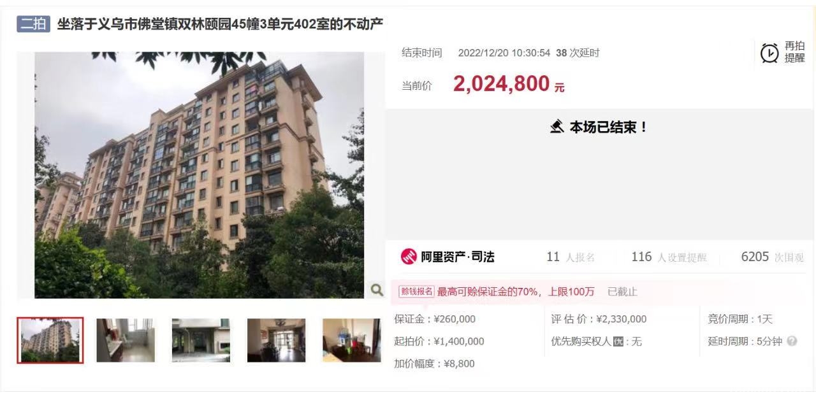Select the third thumbnail of the empty room

pos(201,340)
